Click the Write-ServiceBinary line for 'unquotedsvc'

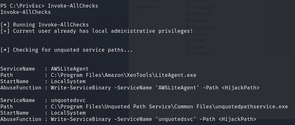154,119
